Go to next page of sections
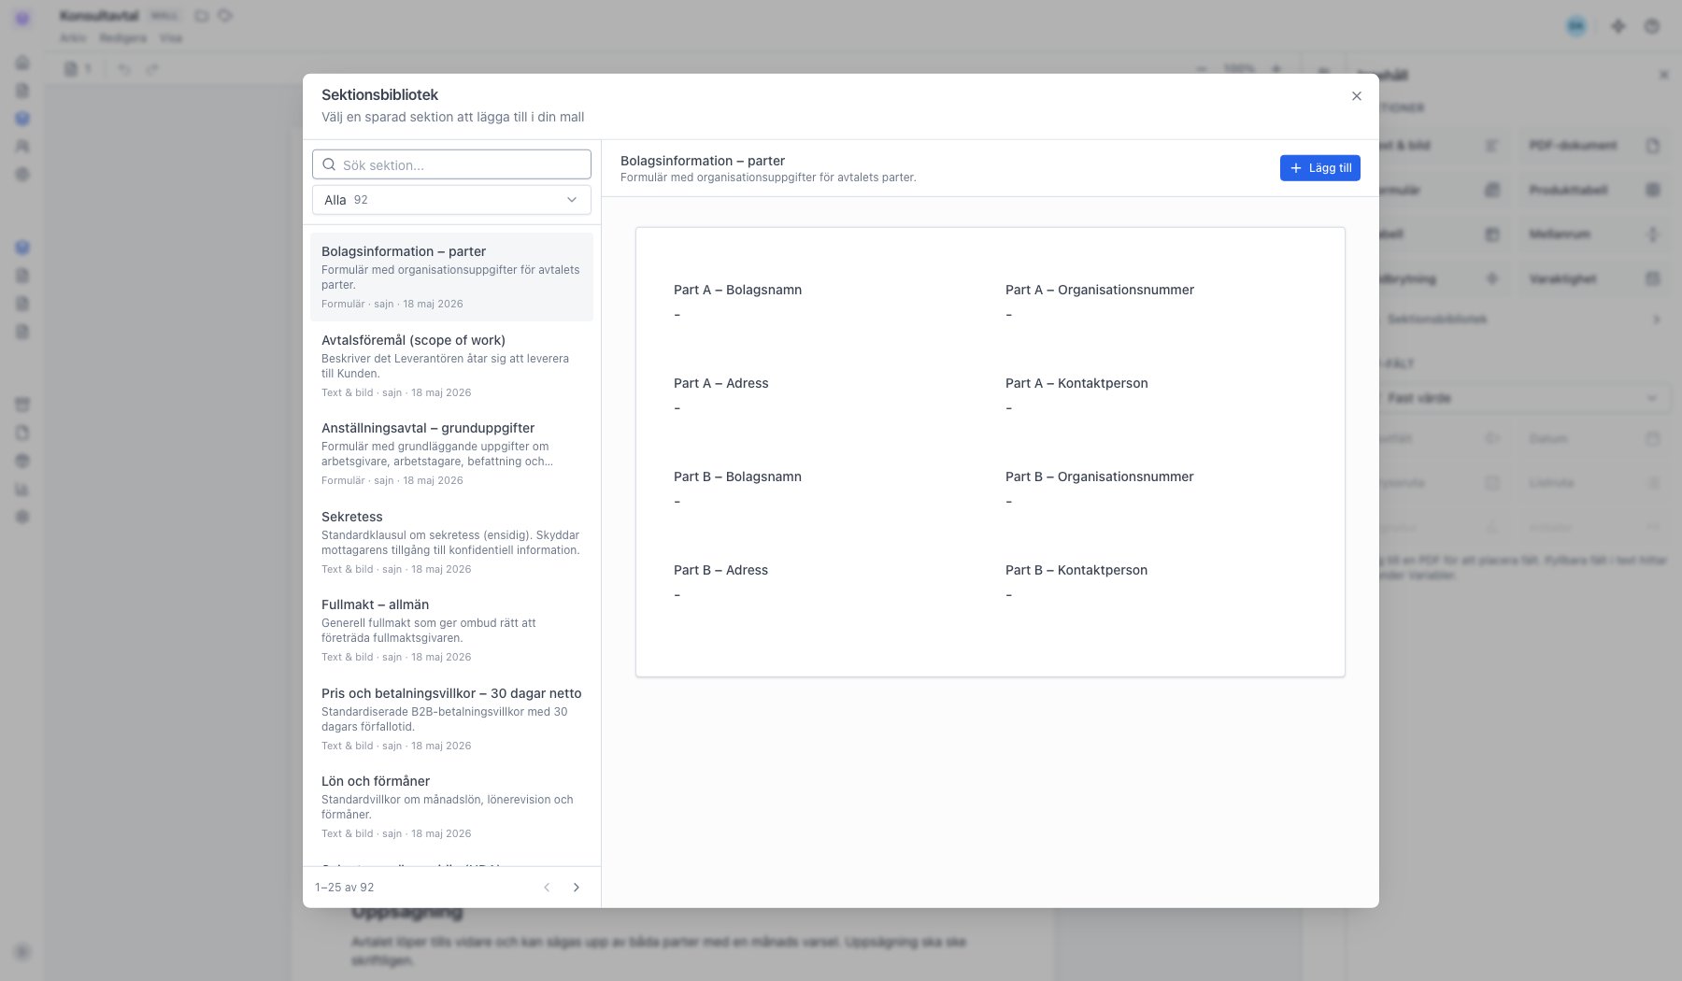The width and height of the screenshot is (1682, 981). 577,888
